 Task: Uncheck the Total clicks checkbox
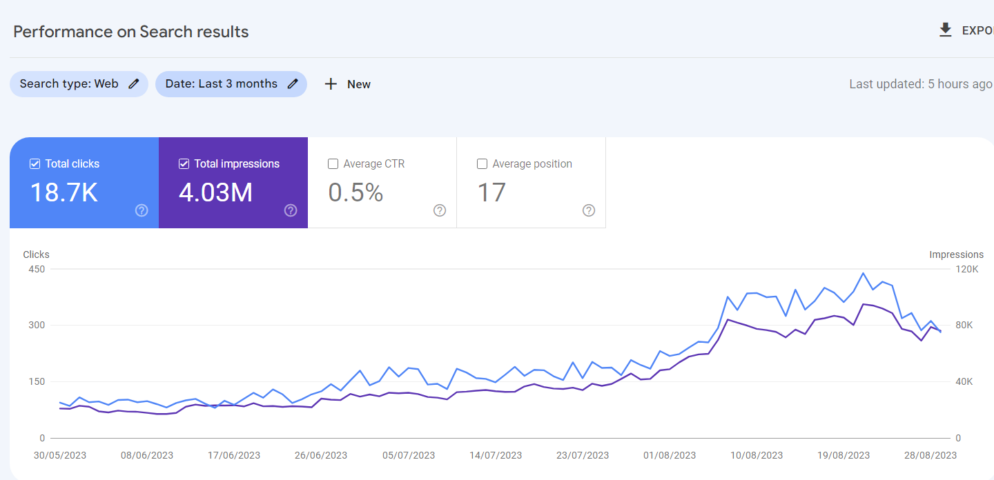(35, 164)
